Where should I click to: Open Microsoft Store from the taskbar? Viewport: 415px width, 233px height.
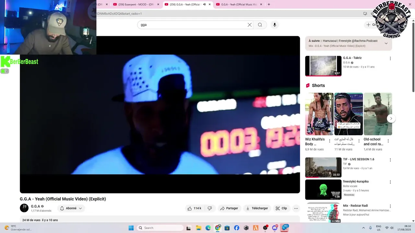click(x=227, y=228)
